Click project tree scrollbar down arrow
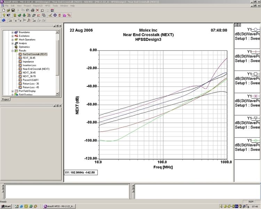 point(57,94)
